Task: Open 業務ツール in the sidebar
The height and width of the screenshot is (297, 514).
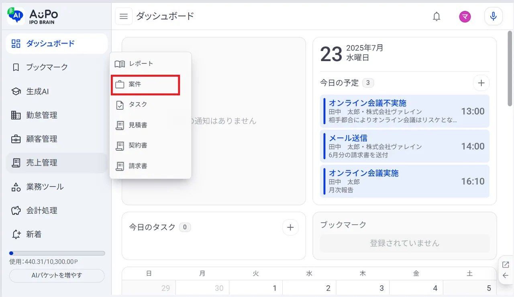Action: 57,187
